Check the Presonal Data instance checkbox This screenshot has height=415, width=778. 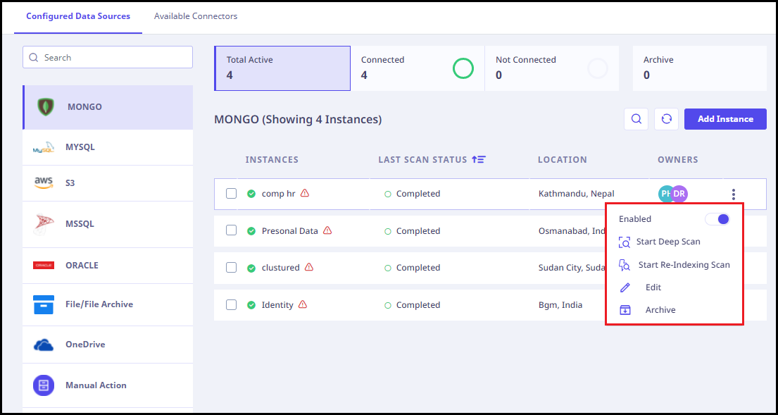coord(231,231)
